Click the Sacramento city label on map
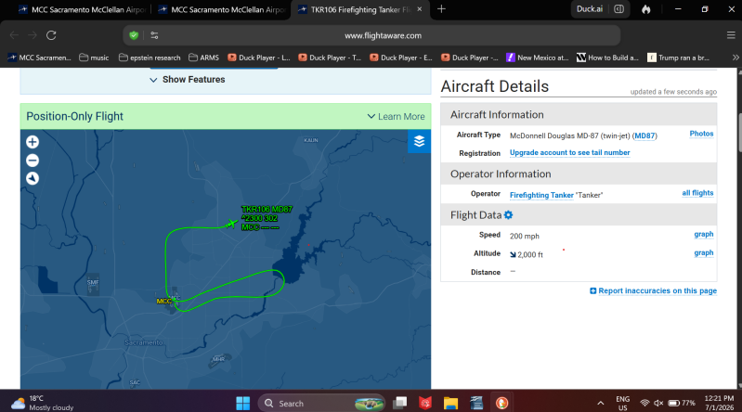Image resolution: width=742 pixels, height=412 pixels. (x=144, y=342)
